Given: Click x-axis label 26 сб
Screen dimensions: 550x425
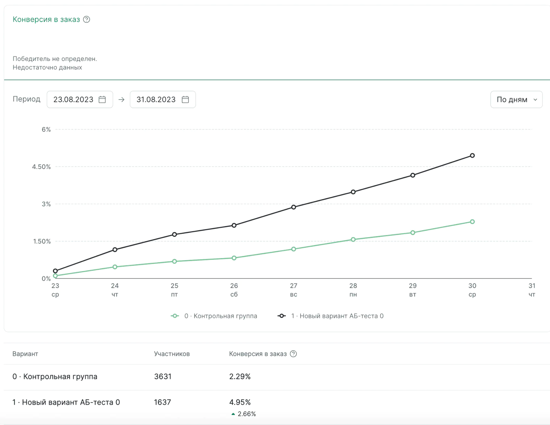Looking at the screenshot, I should pos(234,290).
